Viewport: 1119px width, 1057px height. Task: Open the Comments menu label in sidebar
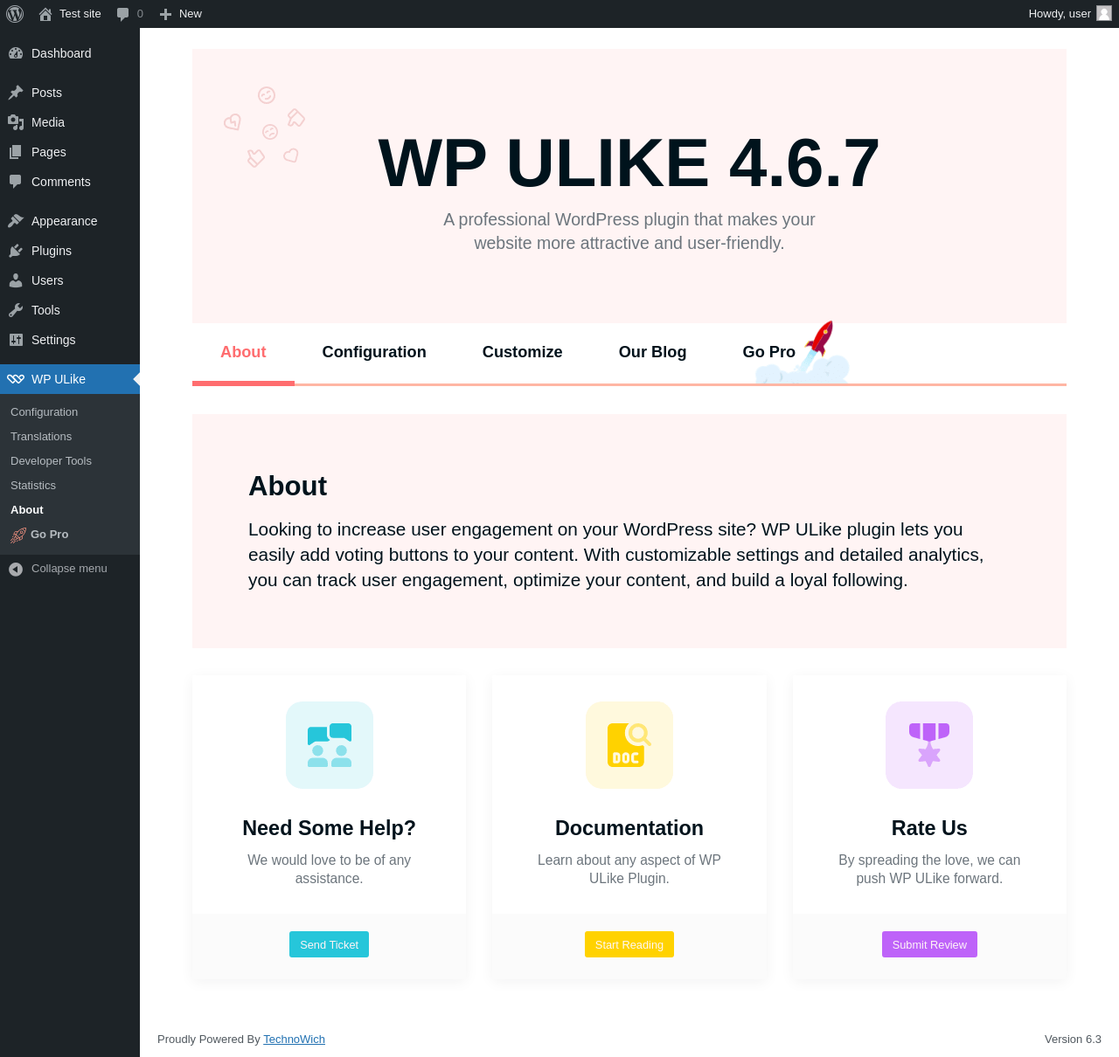point(61,182)
